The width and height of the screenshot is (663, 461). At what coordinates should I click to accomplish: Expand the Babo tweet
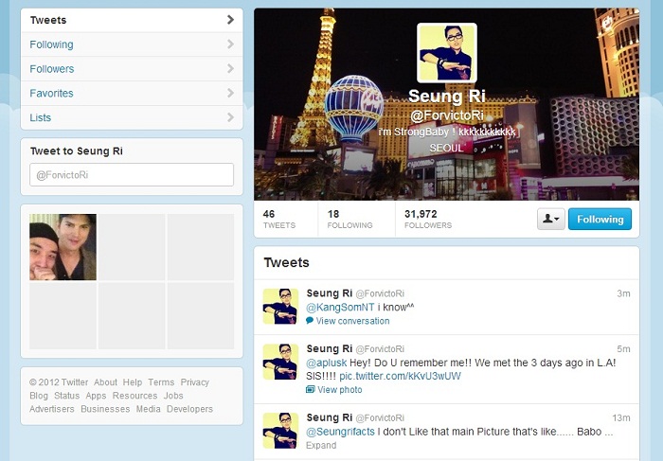321,445
